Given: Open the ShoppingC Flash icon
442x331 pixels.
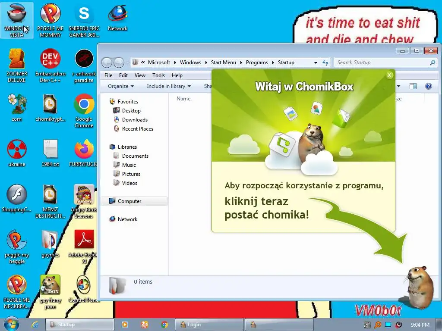Looking at the screenshot, I should [17, 198].
